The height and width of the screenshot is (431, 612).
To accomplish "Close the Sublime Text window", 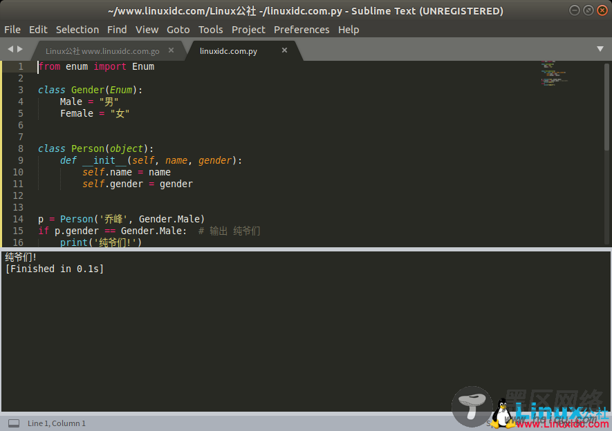I will click(602, 10).
